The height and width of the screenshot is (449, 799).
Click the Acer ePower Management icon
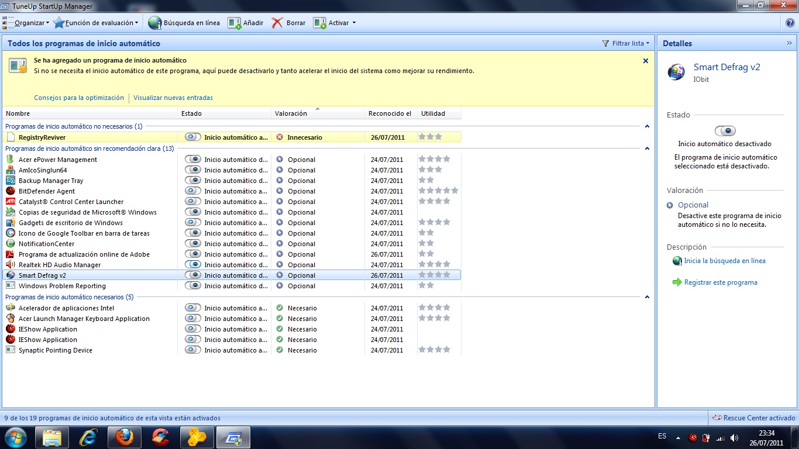(x=10, y=160)
